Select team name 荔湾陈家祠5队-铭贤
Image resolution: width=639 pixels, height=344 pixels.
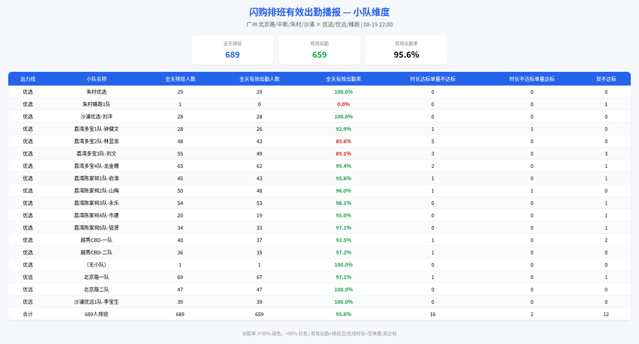point(97,228)
